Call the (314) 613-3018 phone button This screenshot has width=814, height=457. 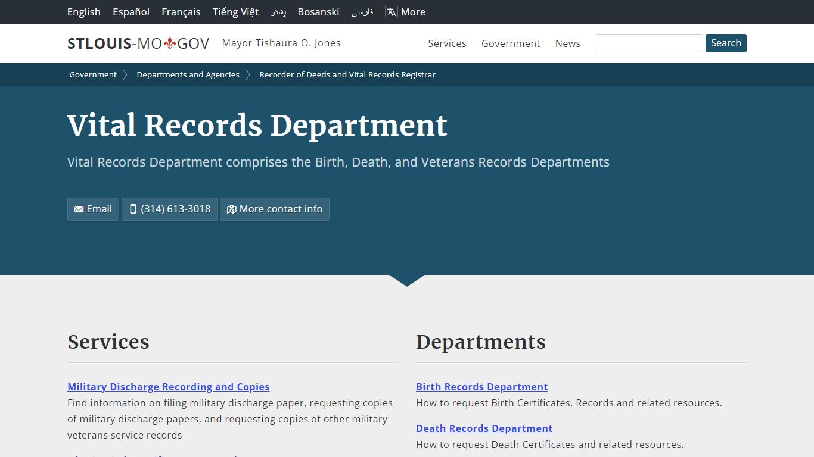(x=170, y=209)
